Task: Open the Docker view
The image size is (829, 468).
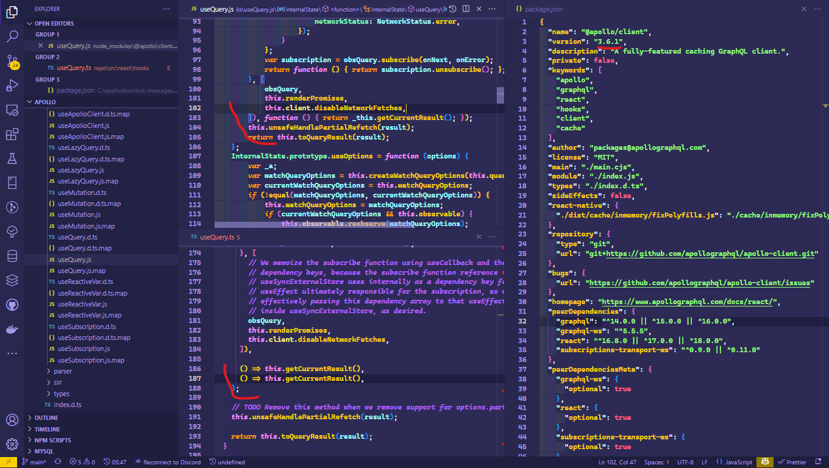Action: [12, 329]
